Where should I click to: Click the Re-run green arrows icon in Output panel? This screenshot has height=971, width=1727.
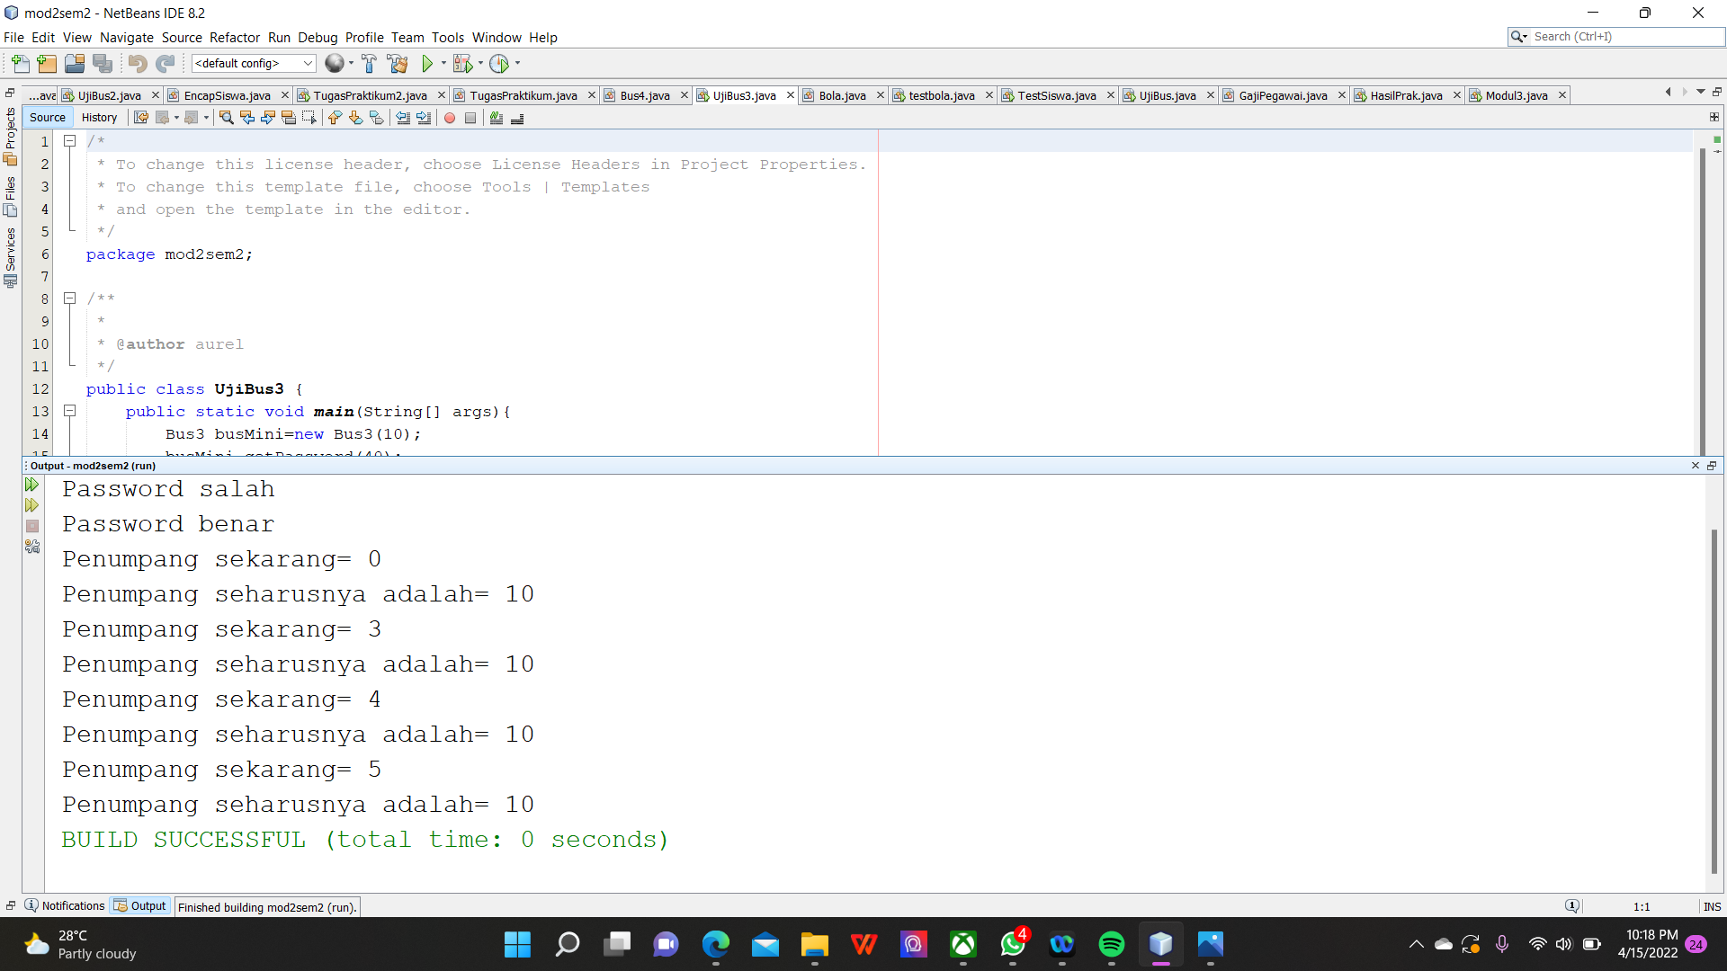(32, 485)
